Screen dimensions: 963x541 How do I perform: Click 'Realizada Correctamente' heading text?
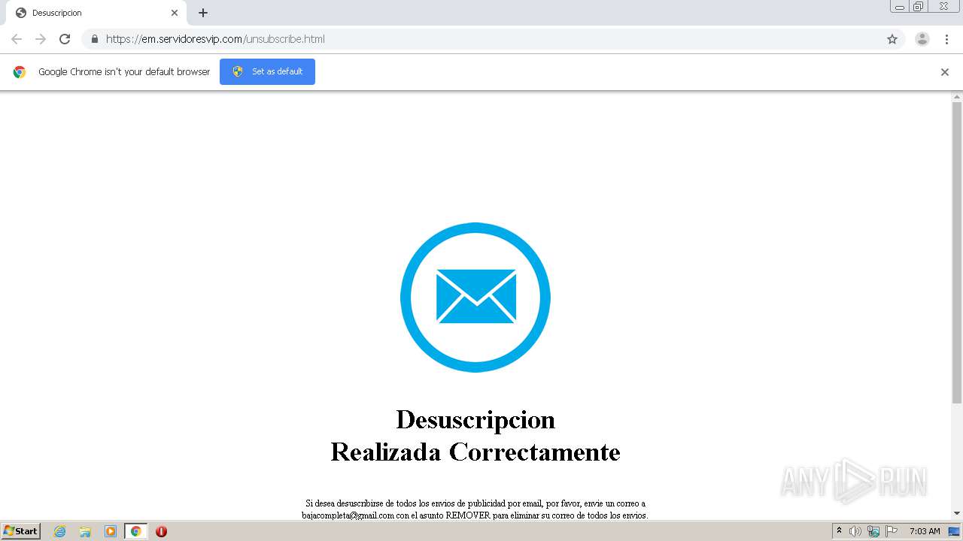[x=475, y=452]
